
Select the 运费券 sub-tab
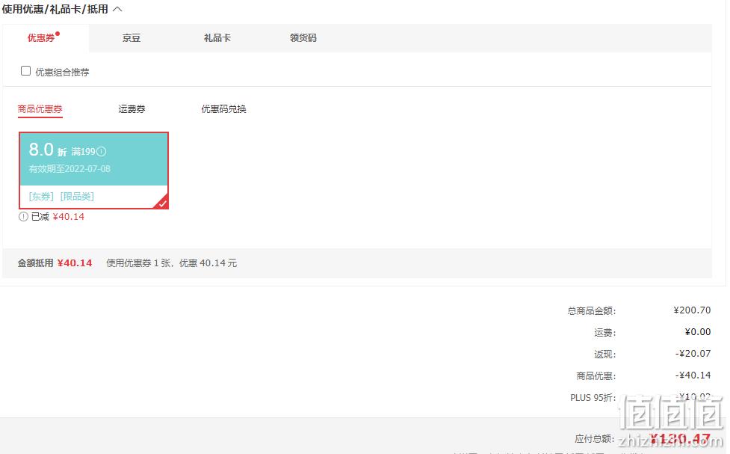132,109
